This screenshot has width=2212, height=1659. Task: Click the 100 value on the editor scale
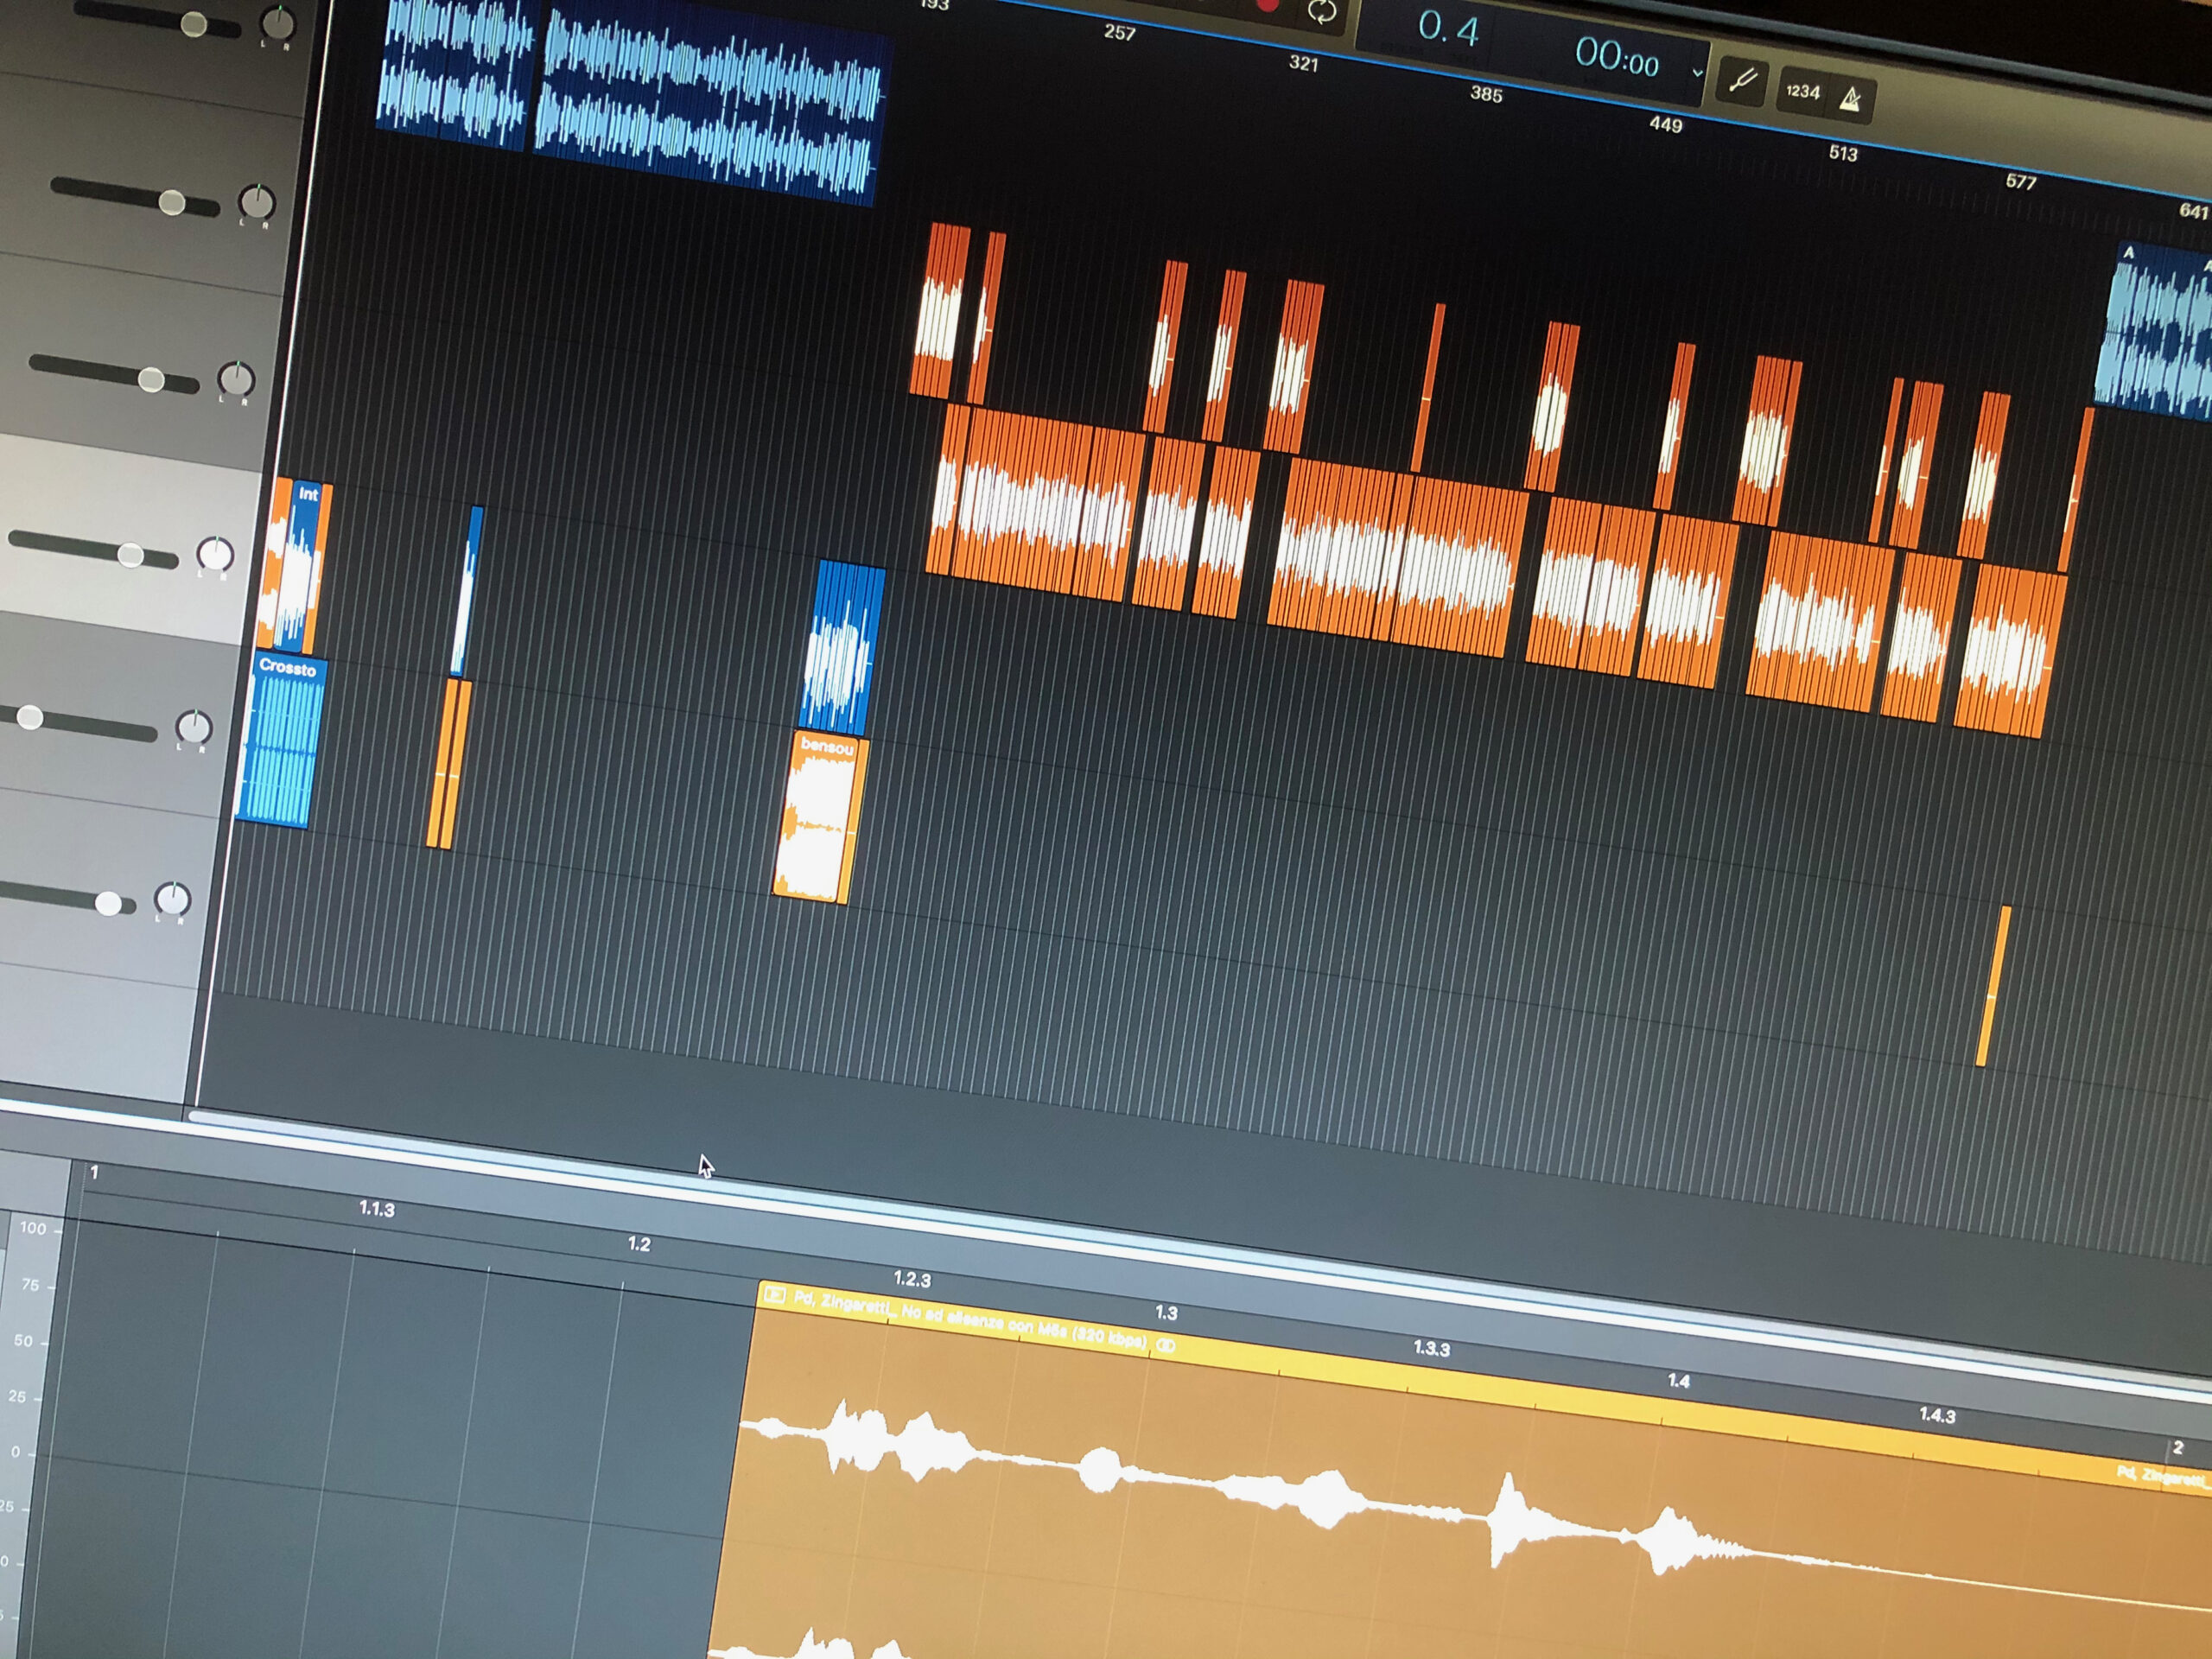(x=33, y=1228)
